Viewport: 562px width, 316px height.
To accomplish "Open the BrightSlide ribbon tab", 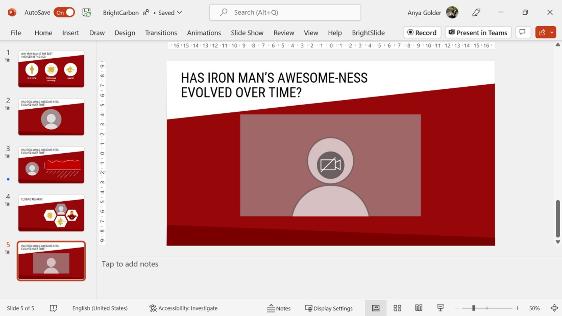I will pyautogui.click(x=368, y=33).
